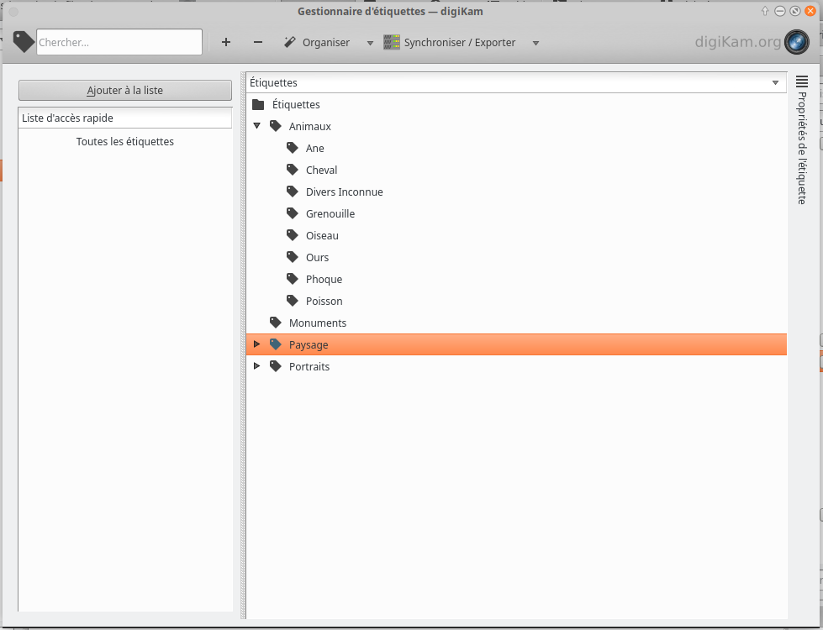This screenshot has width=823, height=630.
Task: Click the remove tag minus icon
Action: [258, 43]
